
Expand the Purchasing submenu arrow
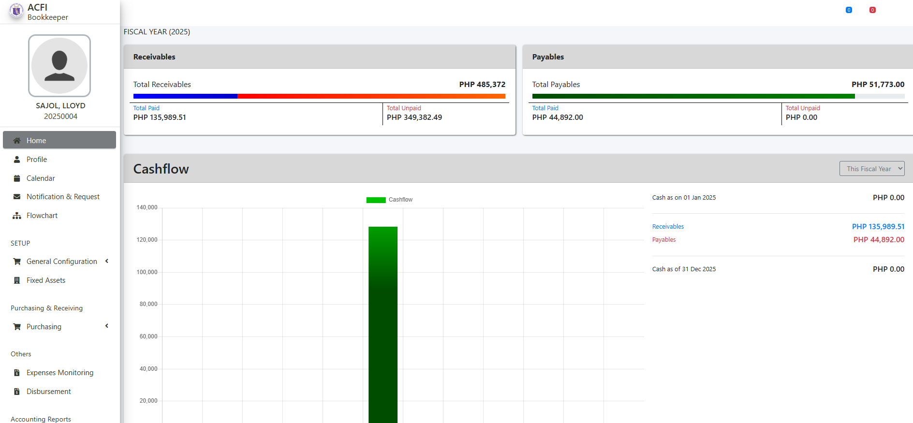[x=107, y=326]
